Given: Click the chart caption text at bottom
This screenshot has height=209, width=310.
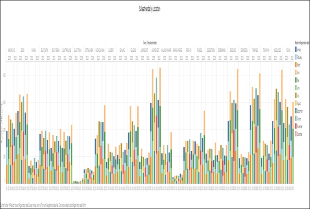Looking at the screenshot, I should (43, 205).
